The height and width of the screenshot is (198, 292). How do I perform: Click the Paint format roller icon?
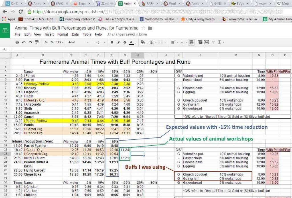pos(37,42)
